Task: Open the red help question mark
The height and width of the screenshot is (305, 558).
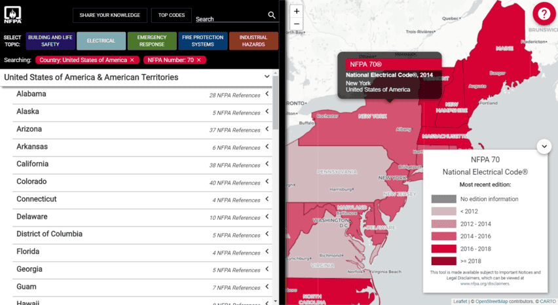Action: tap(544, 14)
